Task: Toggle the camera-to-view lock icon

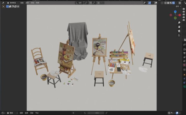Action: (179, 35)
